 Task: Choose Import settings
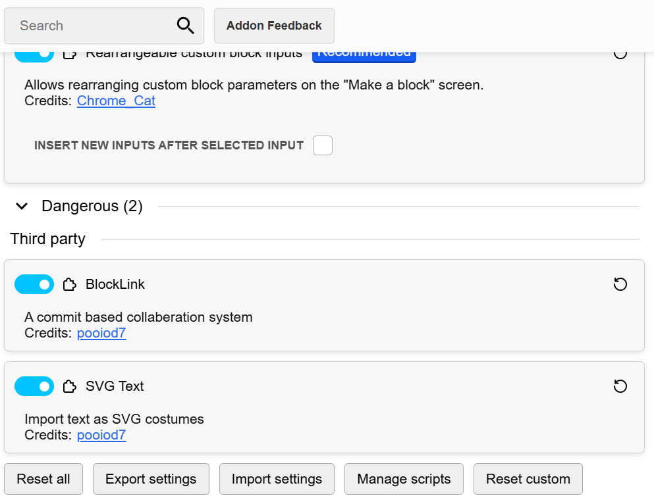click(x=277, y=479)
